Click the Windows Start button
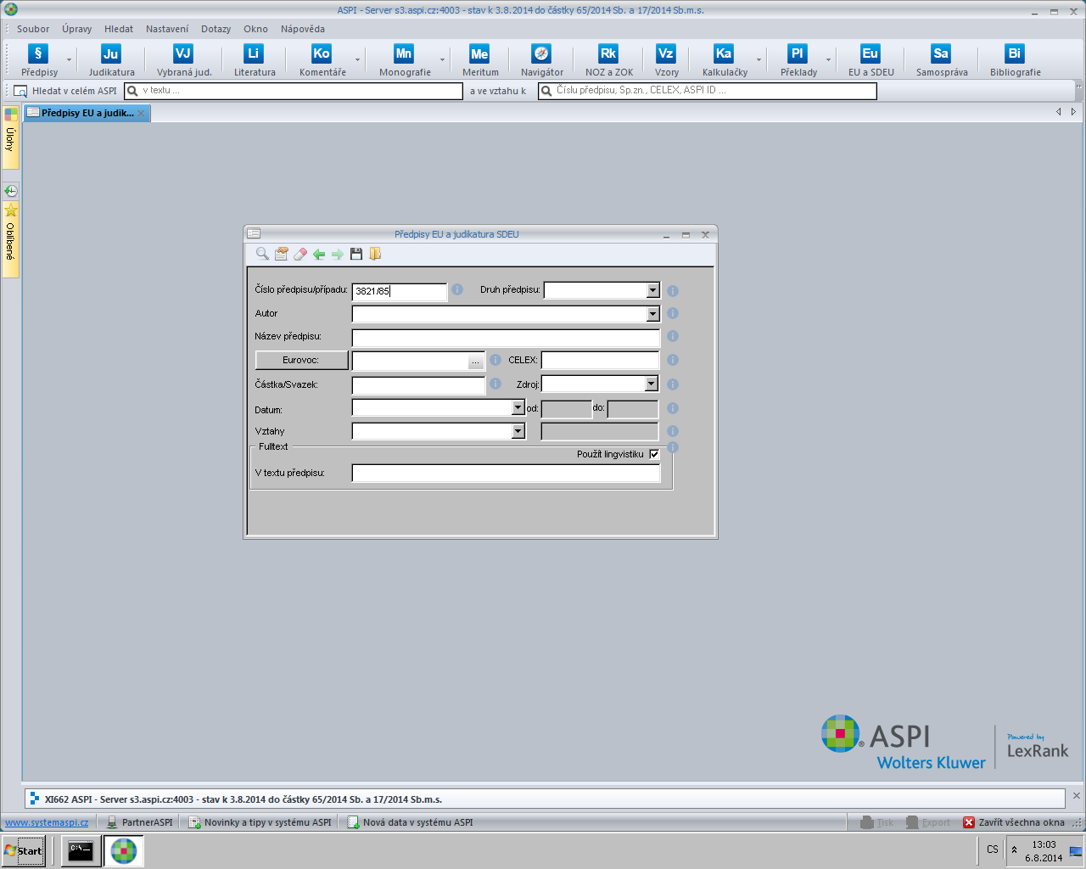Viewport: 1086px width, 869px height. point(24,850)
